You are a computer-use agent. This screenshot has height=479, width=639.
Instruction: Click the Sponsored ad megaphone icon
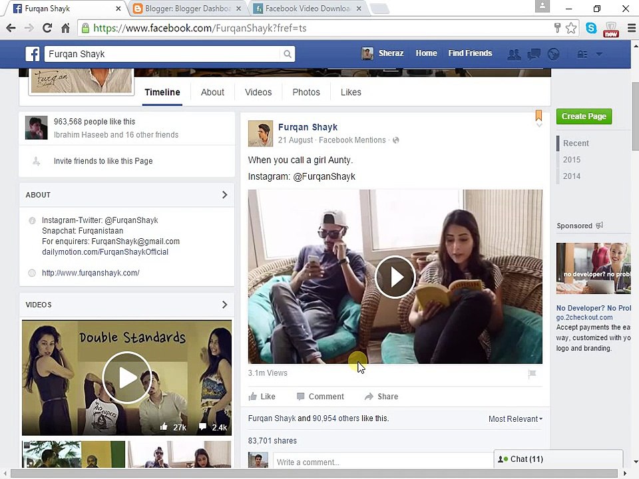click(x=599, y=226)
